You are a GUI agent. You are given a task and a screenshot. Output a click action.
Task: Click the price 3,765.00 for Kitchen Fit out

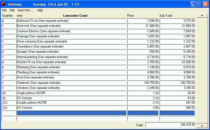143,62
